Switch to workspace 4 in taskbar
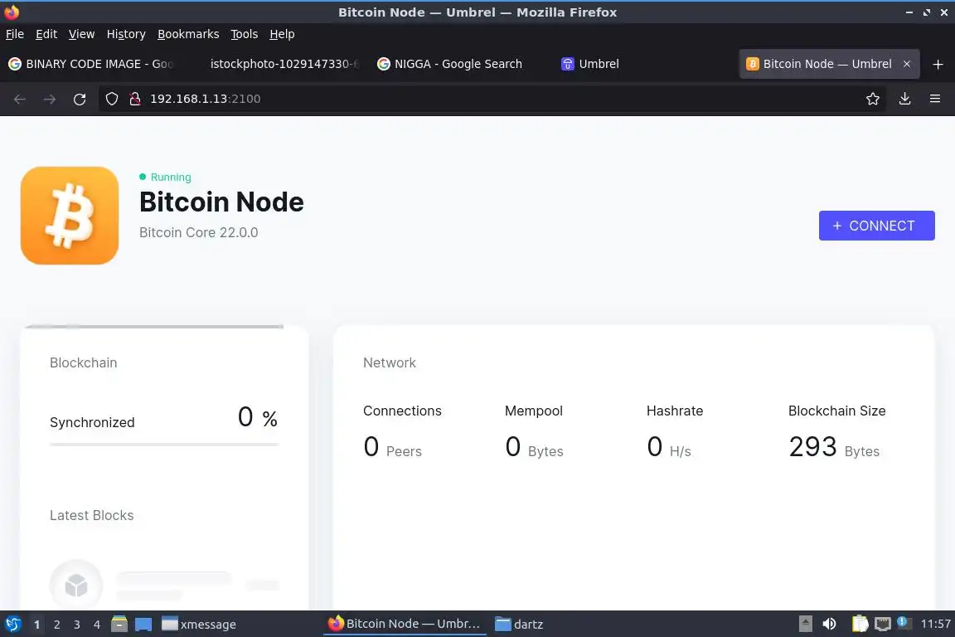The height and width of the screenshot is (637, 955). [97, 625]
